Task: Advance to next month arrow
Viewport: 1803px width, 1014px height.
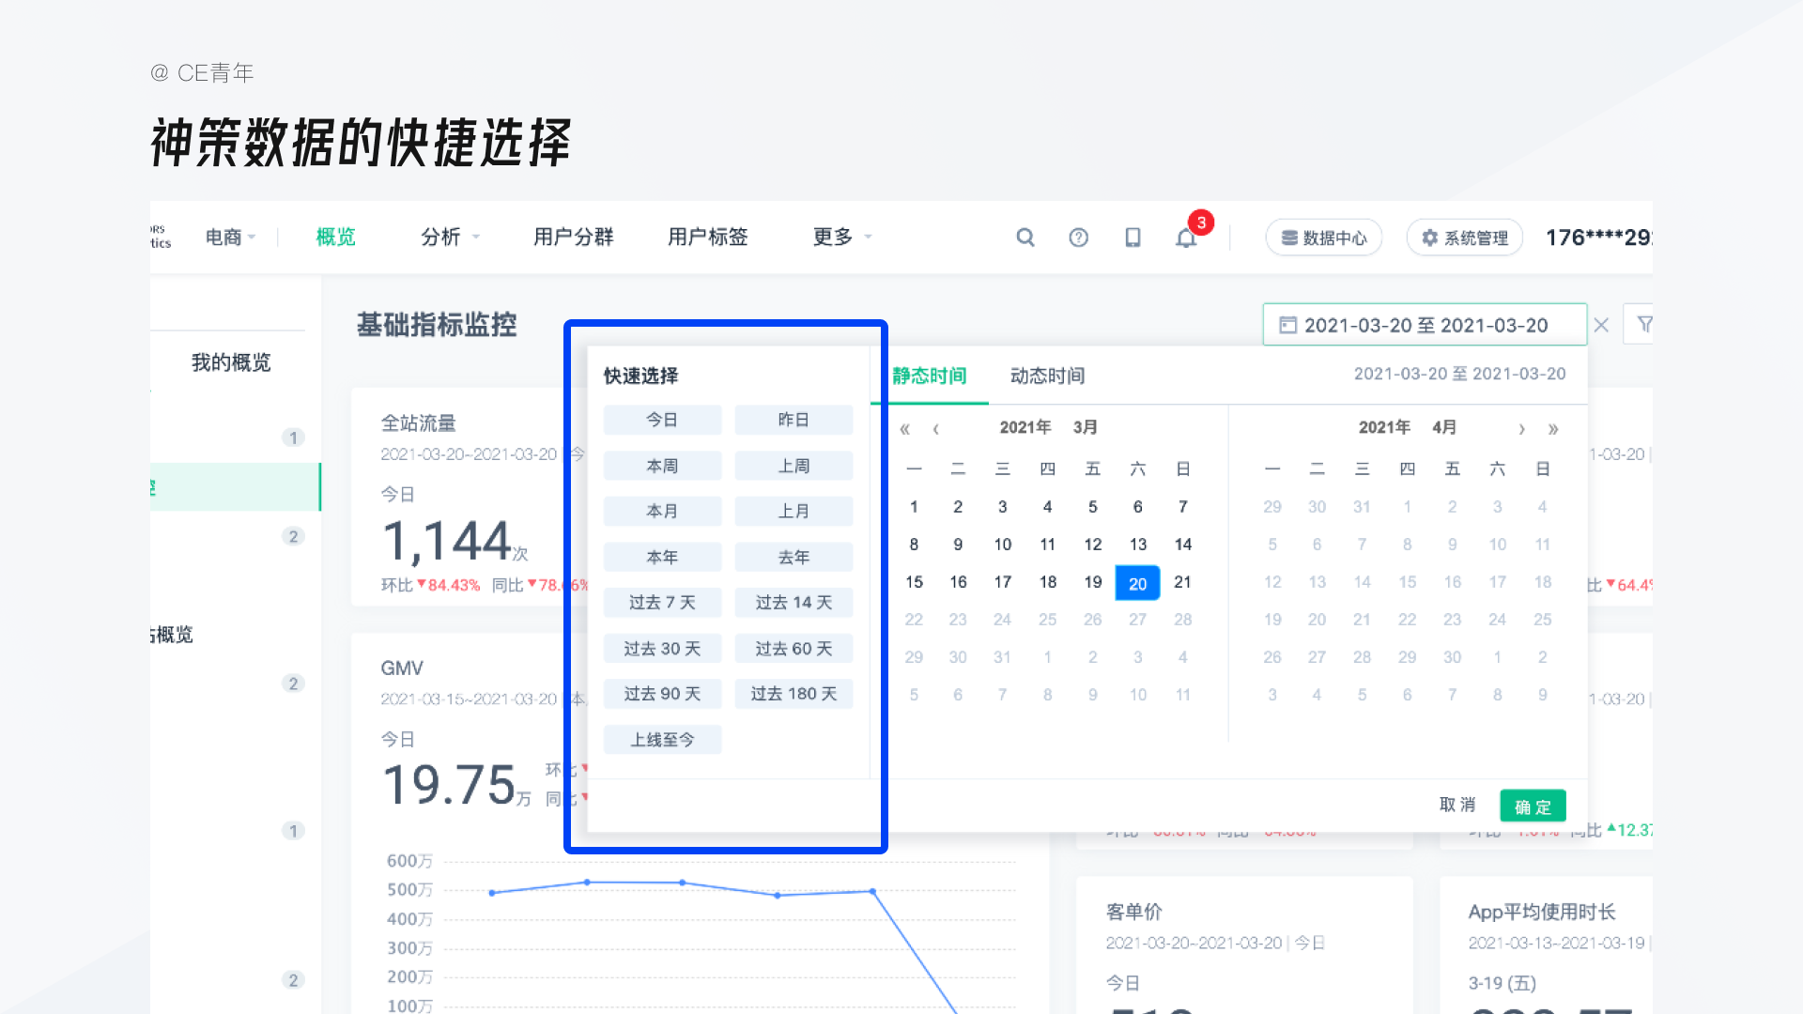Action: pyautogui.click(x=1521, y=429)
